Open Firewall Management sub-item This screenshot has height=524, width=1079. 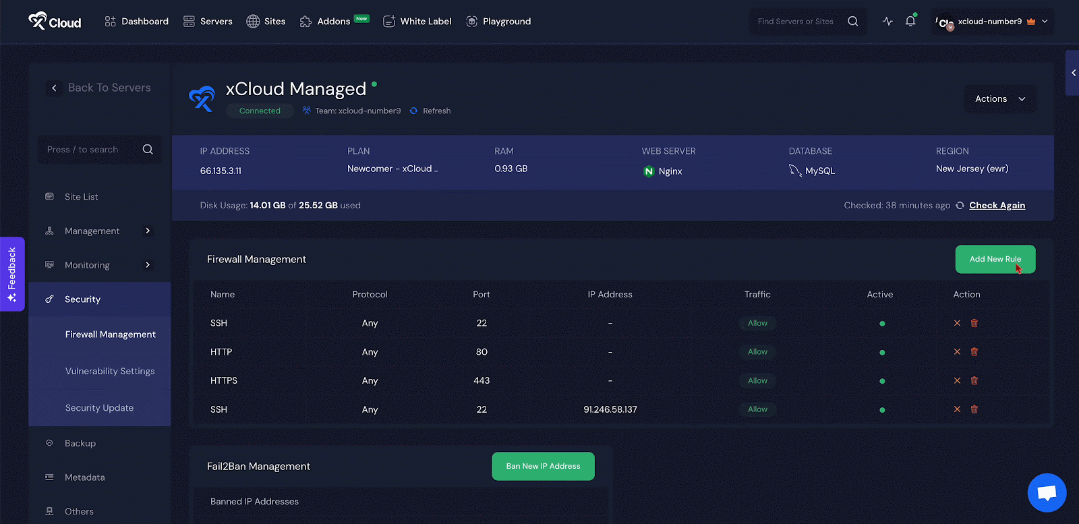[x=111, y=334]
